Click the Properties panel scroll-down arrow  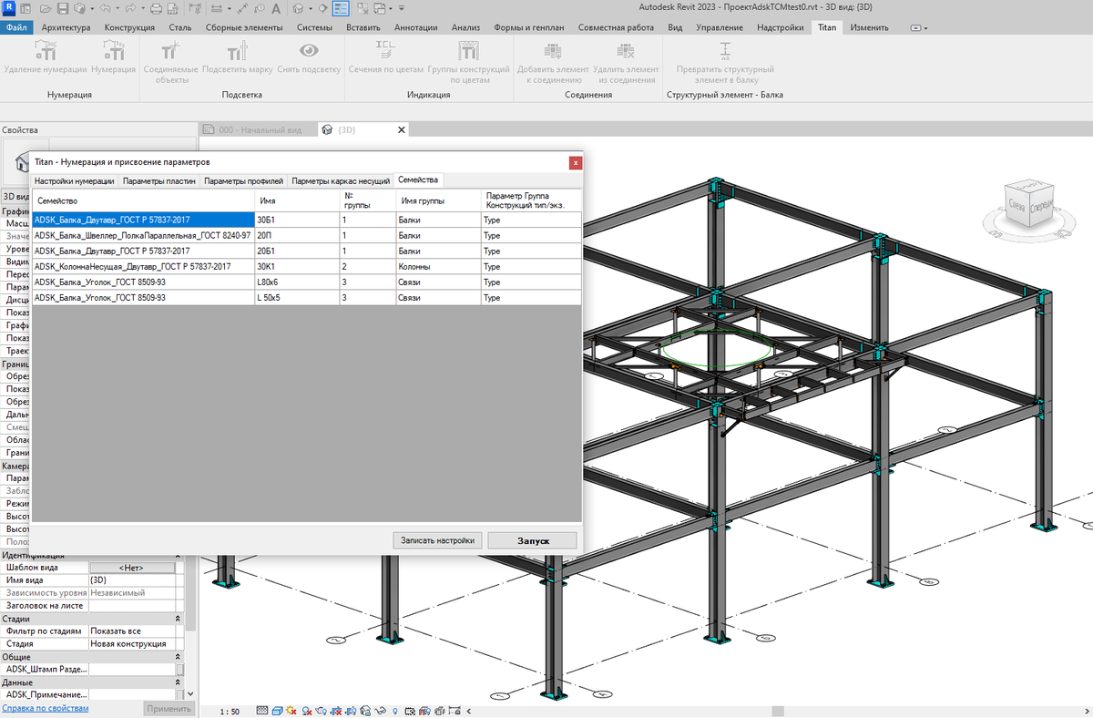(x=190, y=694)
